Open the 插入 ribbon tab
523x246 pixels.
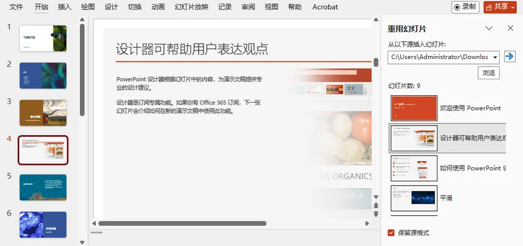coord(65,7)
